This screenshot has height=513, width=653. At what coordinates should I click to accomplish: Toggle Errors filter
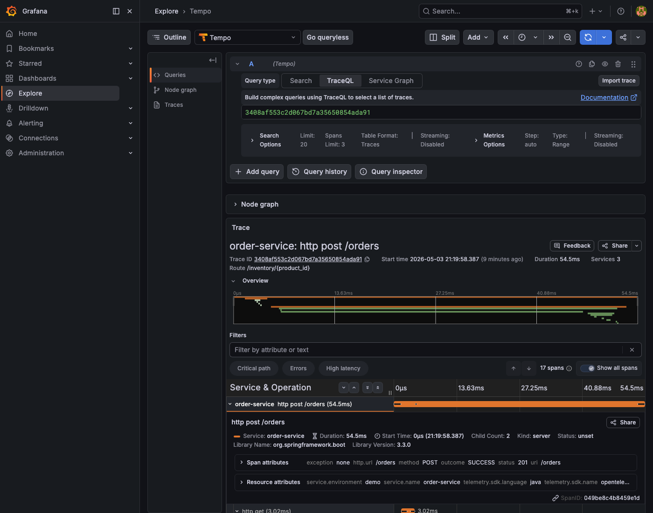click(299, 368)
